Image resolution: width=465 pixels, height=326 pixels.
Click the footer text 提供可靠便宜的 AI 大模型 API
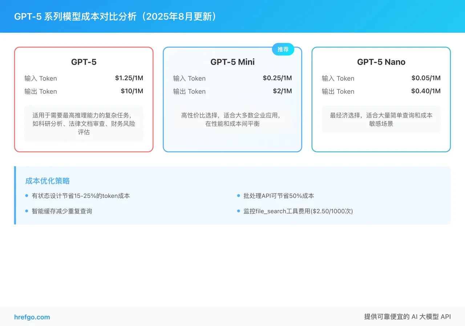[x=407, y=317]
